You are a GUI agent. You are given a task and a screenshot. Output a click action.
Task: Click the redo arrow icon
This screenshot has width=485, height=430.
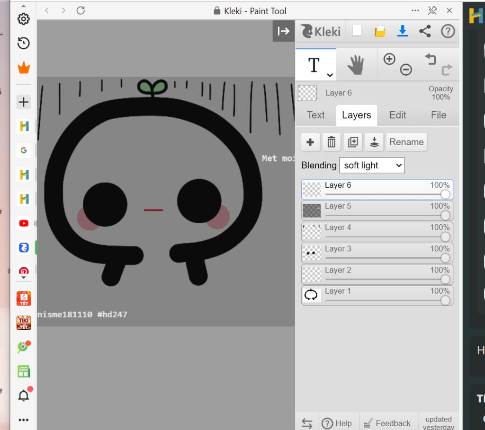(x=447, y=70)
